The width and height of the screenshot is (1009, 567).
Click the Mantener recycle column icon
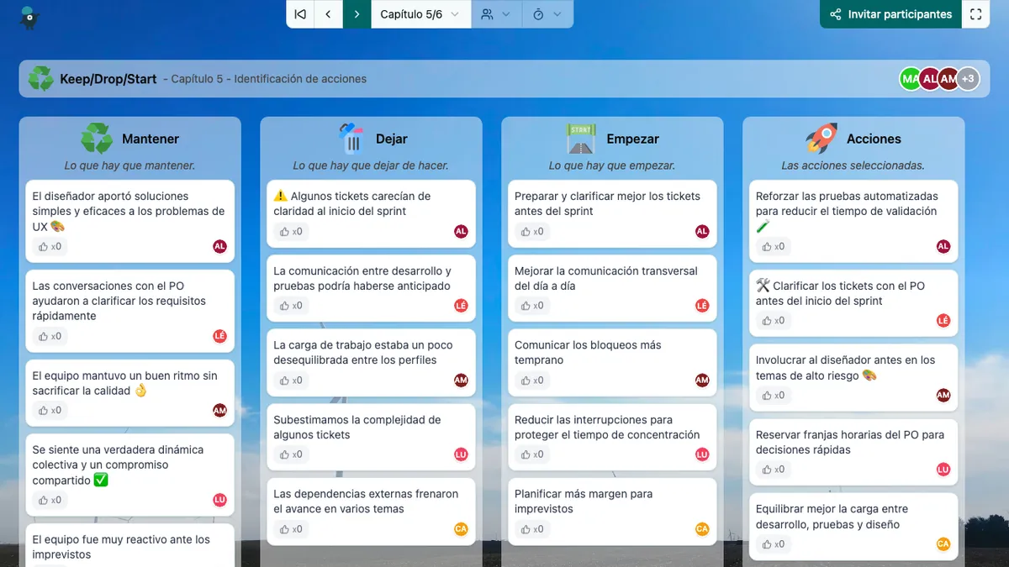pos(97,139)
